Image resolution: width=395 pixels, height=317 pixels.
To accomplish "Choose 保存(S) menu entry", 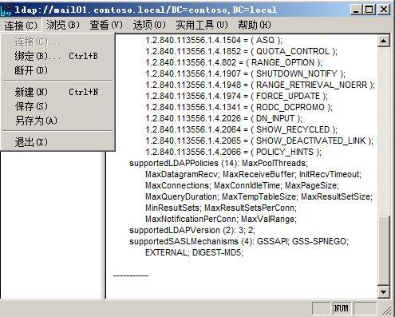I will [x=58, y=106].
